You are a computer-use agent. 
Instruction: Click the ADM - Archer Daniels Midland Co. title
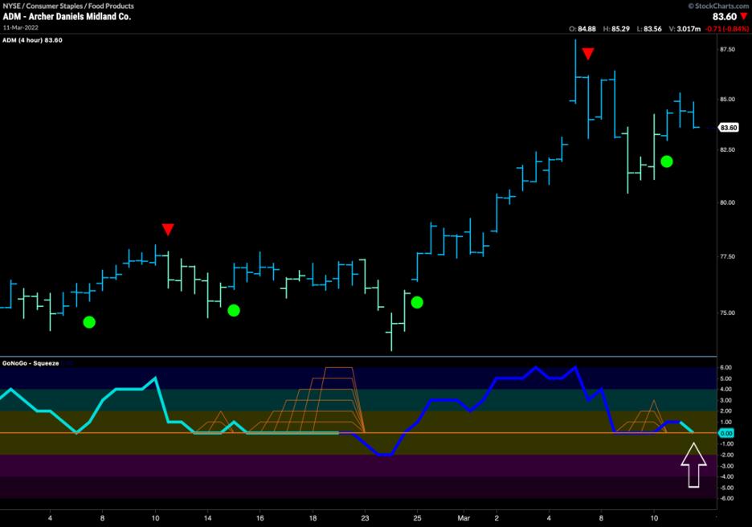(67, 16)
